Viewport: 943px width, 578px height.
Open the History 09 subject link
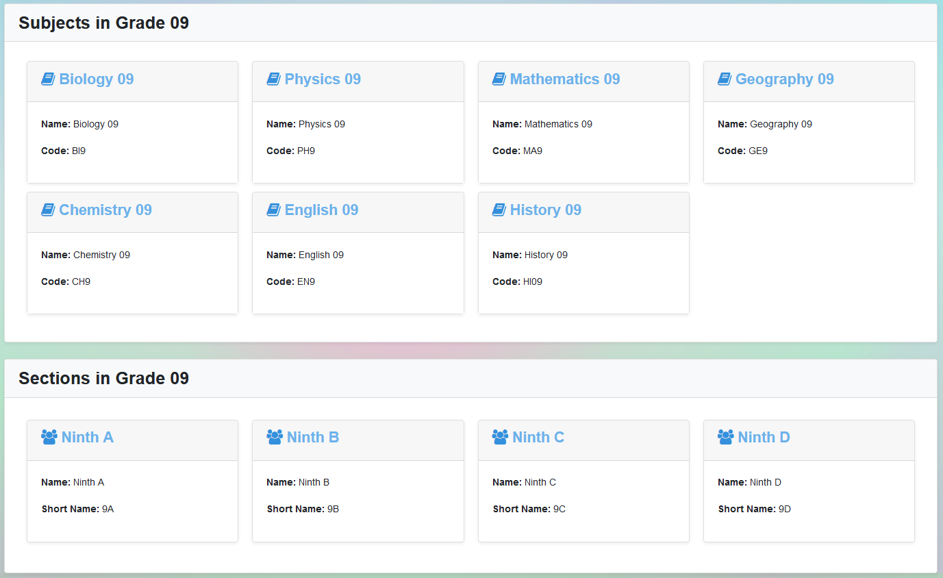click(546, 210)
